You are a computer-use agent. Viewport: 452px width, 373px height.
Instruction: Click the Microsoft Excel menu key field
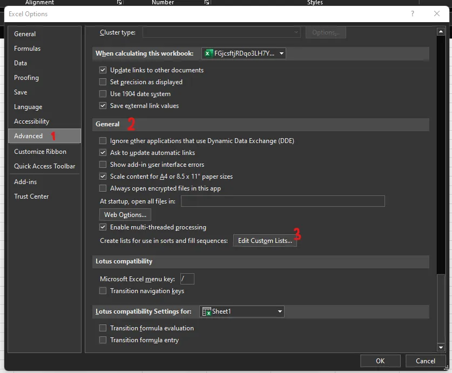click(x=187, y=279)
